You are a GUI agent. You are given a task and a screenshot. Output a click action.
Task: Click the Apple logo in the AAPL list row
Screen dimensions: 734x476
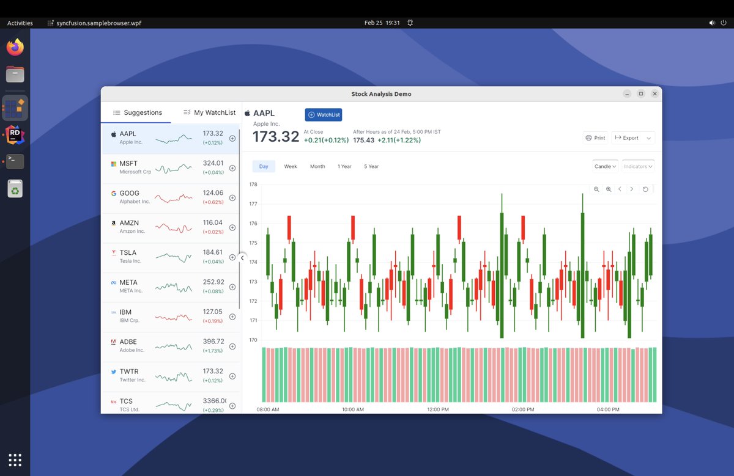point(113,134)
